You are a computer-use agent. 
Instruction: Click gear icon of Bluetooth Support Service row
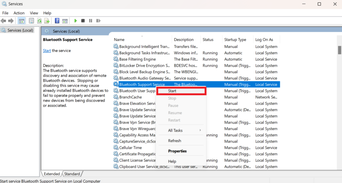116,84
